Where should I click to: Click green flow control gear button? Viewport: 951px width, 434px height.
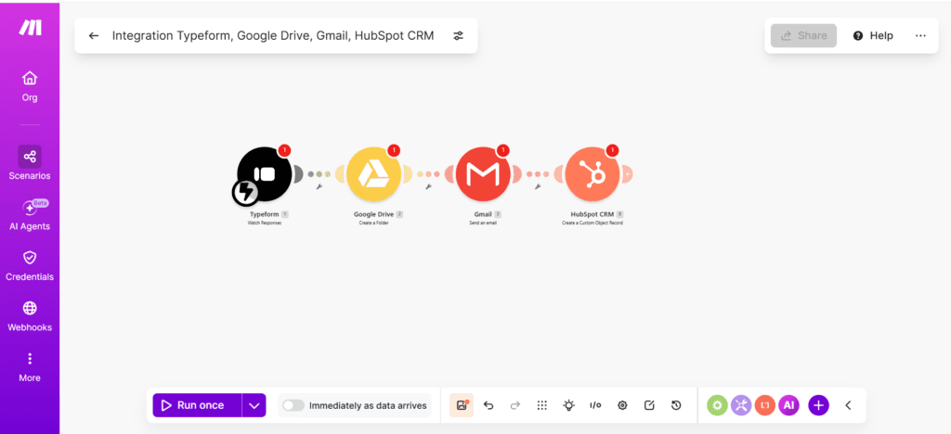point(718,405)
